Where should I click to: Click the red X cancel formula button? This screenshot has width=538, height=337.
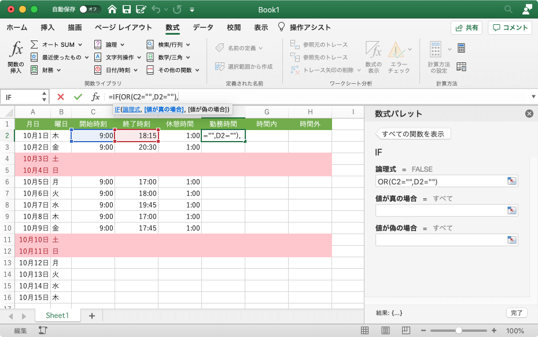tap(61, 97)
